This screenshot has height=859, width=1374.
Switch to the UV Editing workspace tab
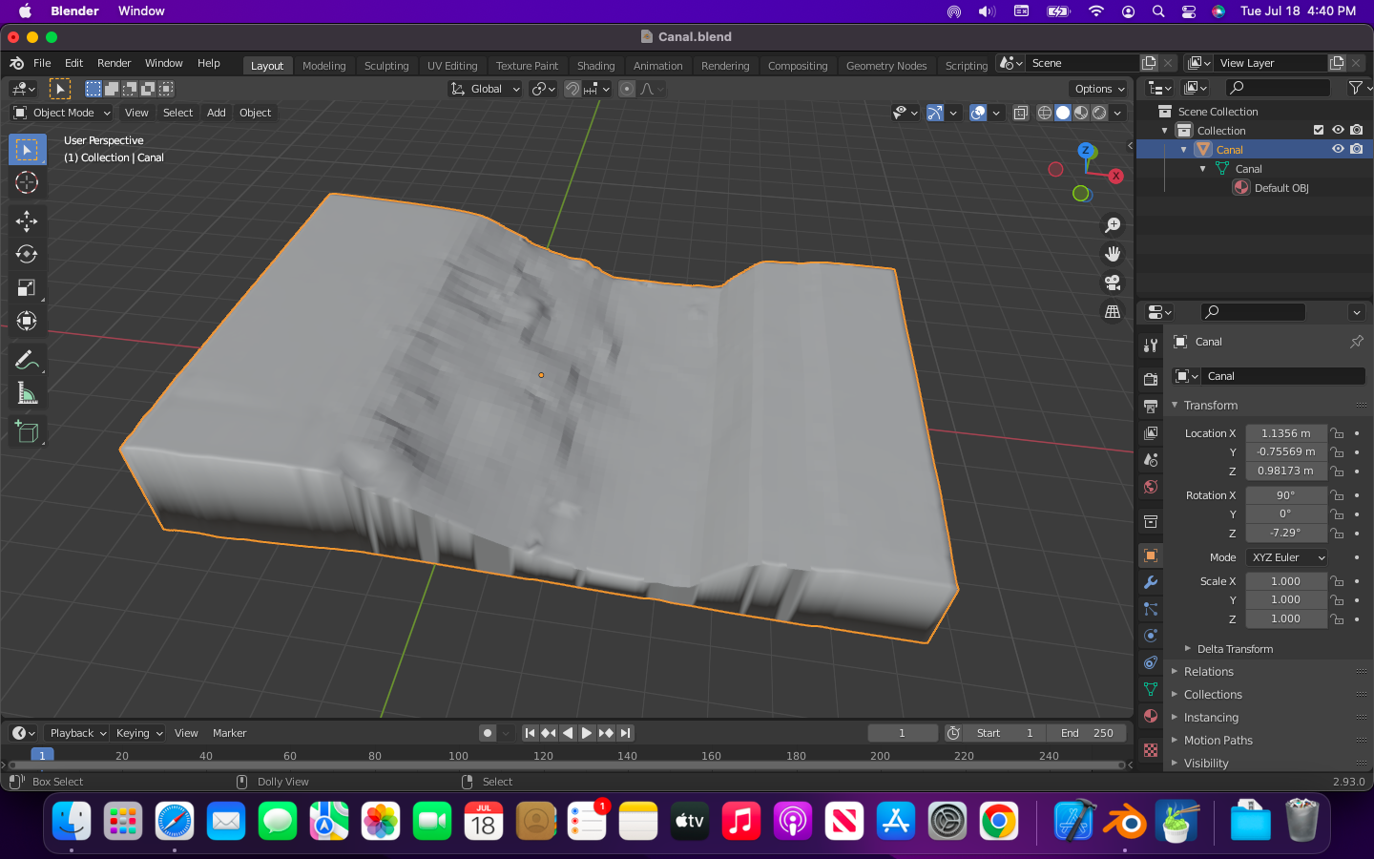pyautogui.click(x=452, y=66)
